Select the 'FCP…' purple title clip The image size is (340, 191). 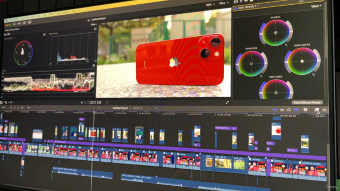(270, 143)
